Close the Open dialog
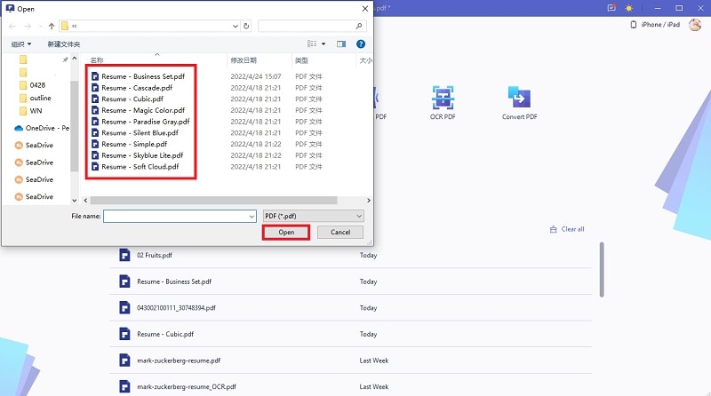The height and width of the screenshot is (396, 711). [365, 9]
